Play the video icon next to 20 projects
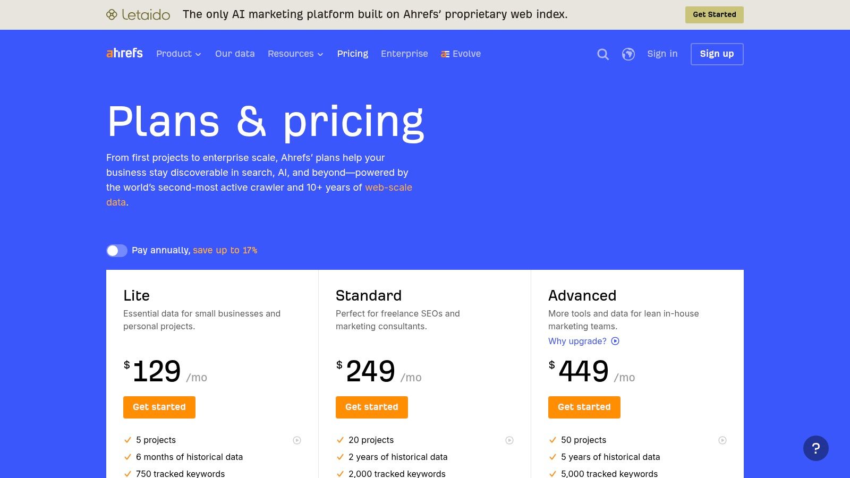The height and width of the screenshot is (478, 850). [509, 440]
